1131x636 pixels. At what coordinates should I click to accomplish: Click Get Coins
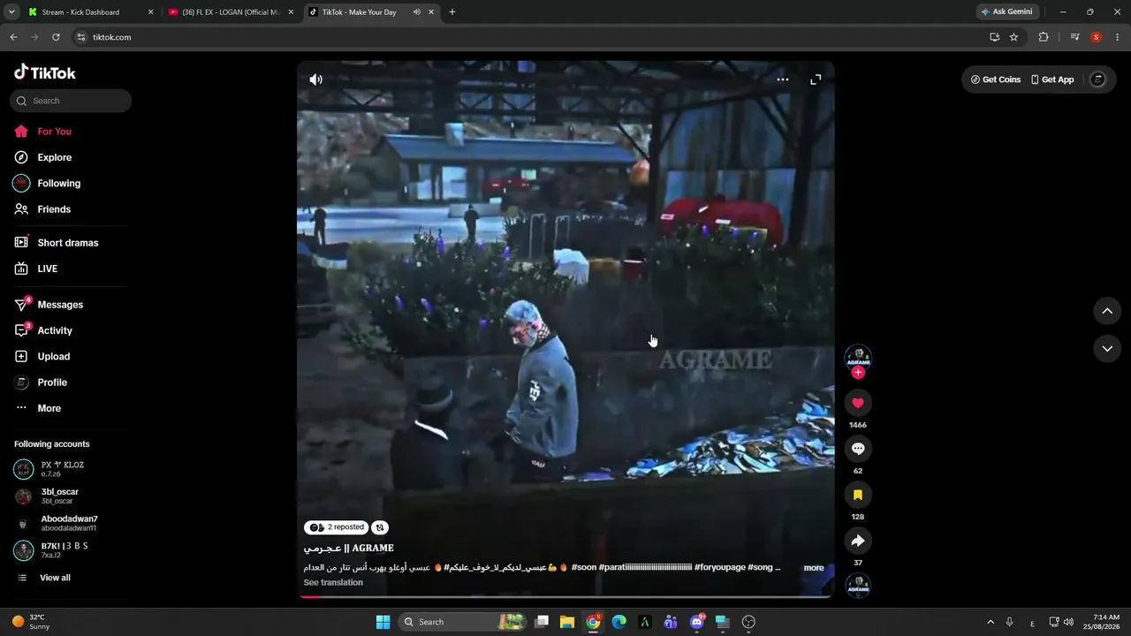[996, 79]
